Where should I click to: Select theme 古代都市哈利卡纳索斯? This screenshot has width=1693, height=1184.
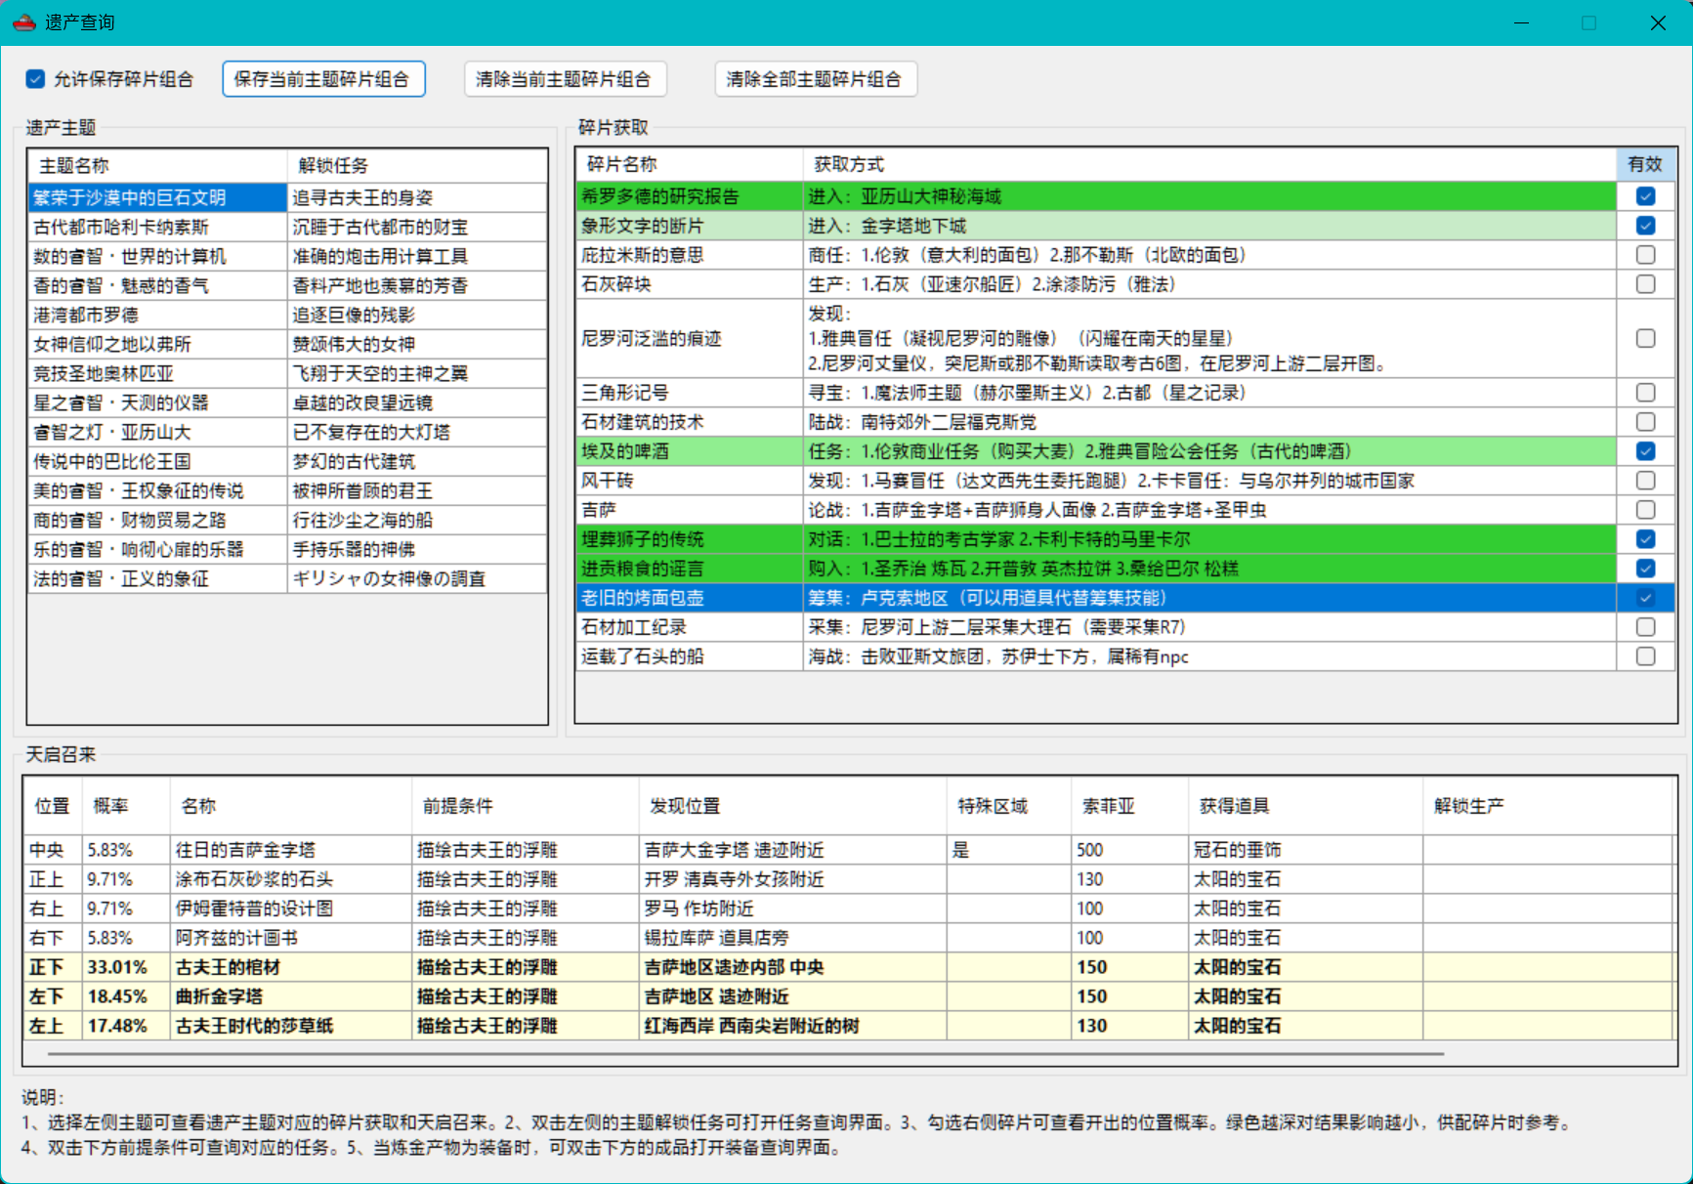tap(121, 227)
